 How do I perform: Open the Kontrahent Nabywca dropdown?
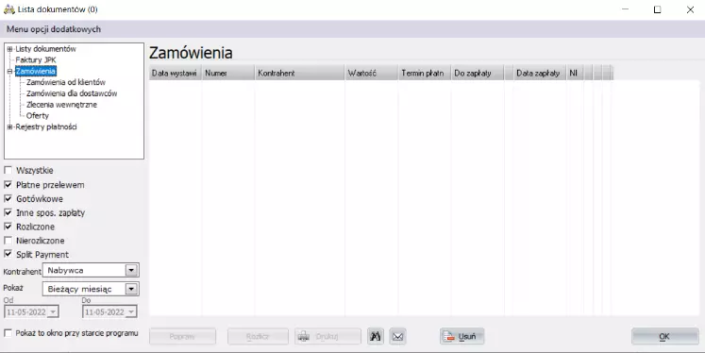click(x=131, y=270)
